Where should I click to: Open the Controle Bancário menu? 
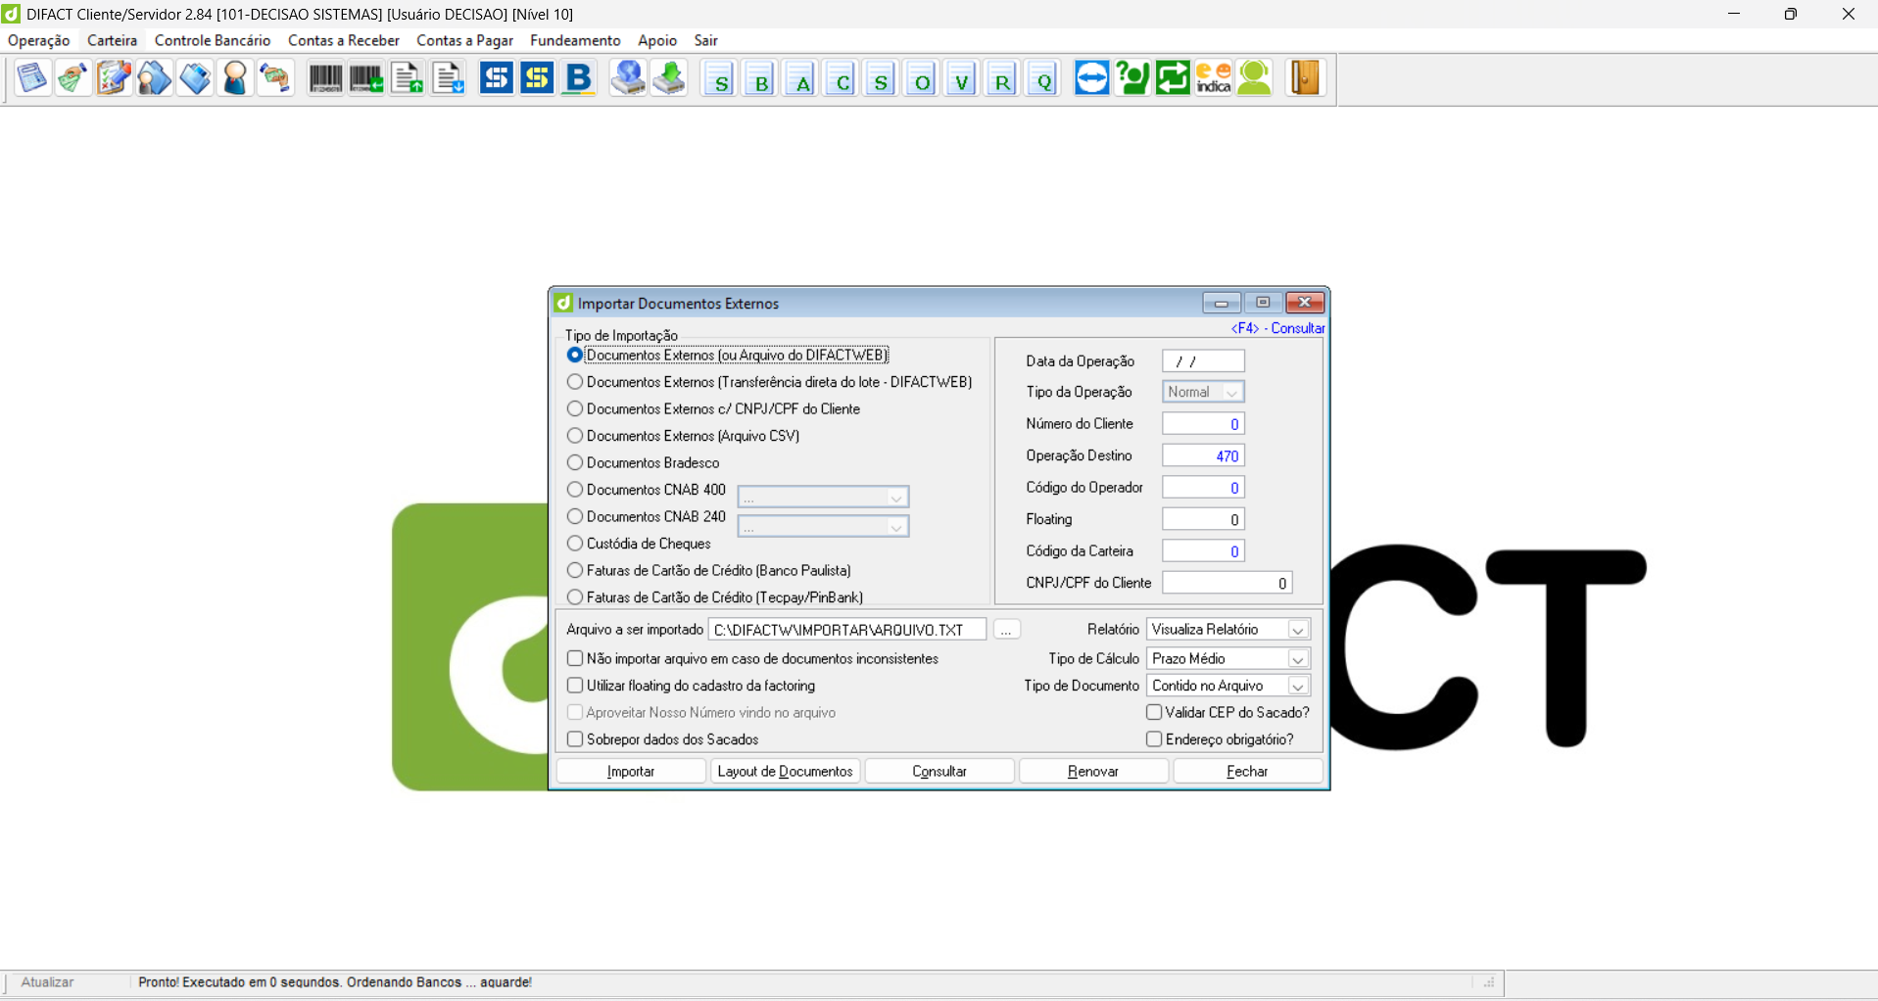pyautogui.click(x=213, y=40)
